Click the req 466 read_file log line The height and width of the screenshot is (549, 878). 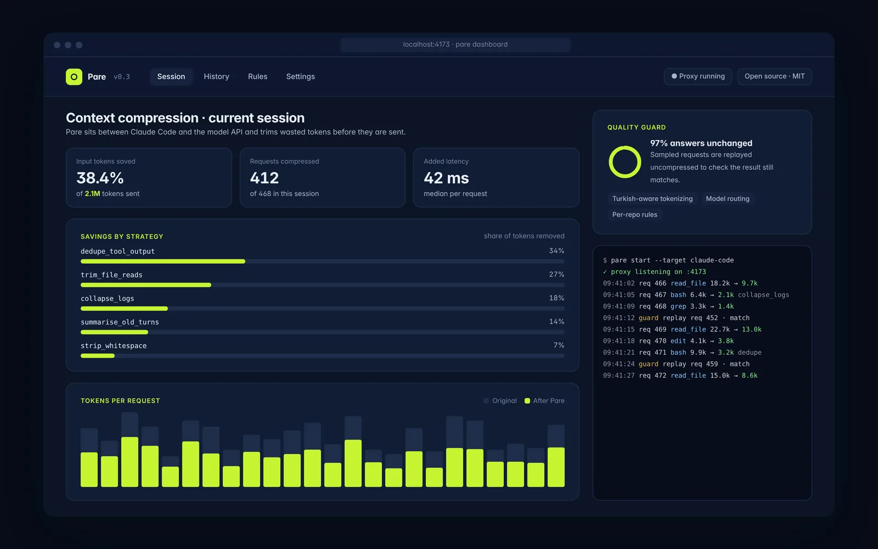(680, 283)
